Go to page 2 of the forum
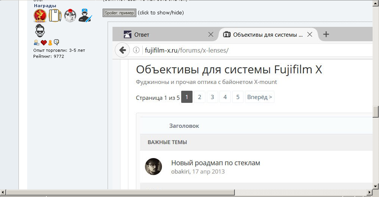Screen dimensions: 379x197 pos(199,97)
